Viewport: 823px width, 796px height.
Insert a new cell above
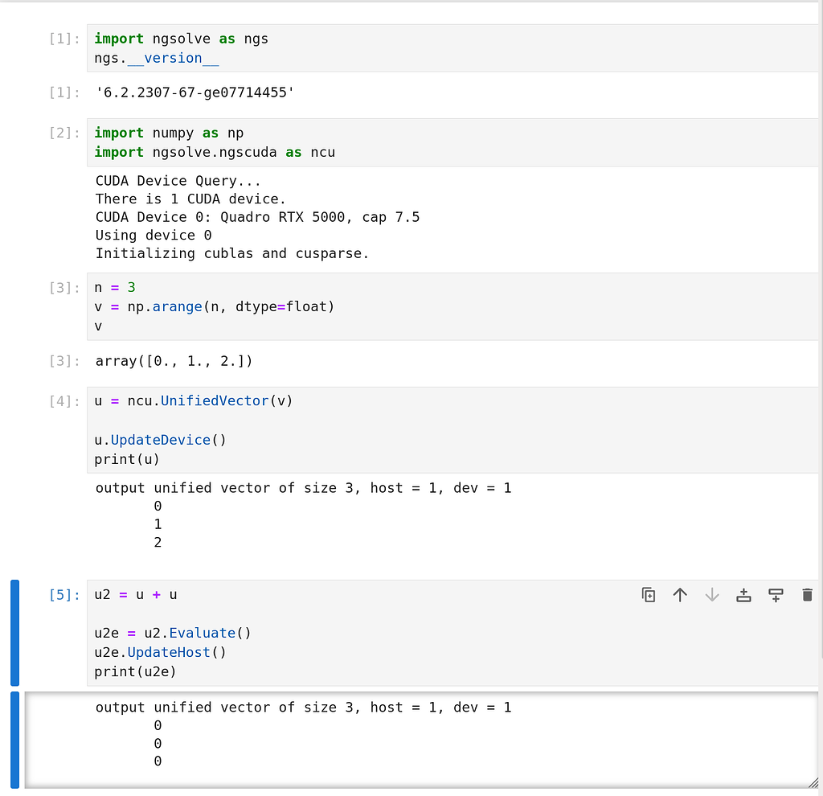743,595
